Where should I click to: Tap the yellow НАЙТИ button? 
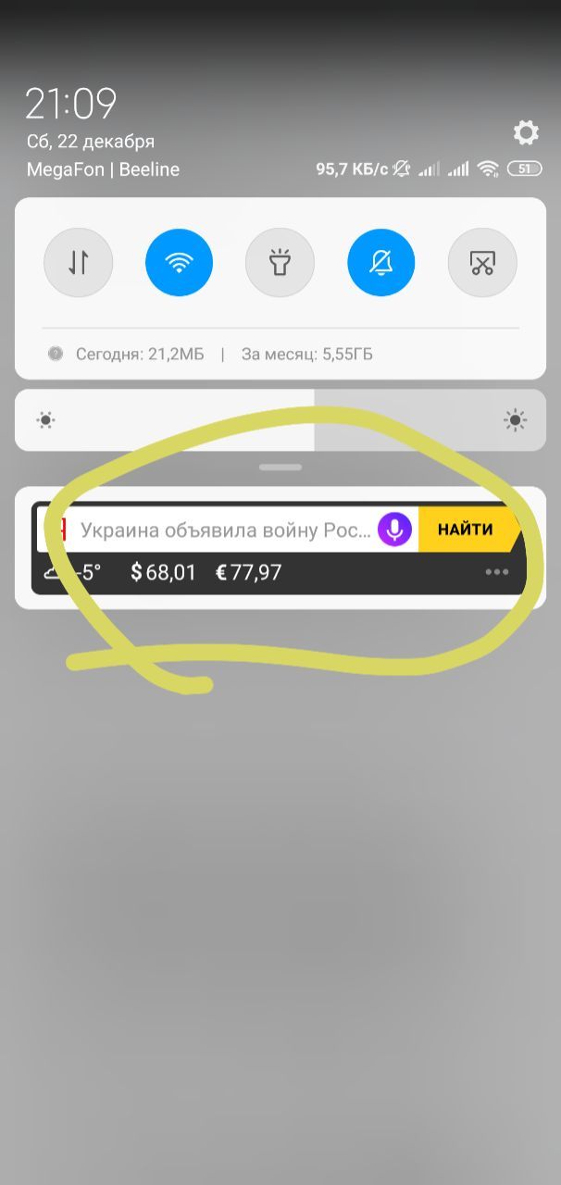[x=466, y=530]
